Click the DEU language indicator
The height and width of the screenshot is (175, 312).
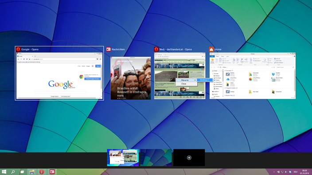coord(296,172)
